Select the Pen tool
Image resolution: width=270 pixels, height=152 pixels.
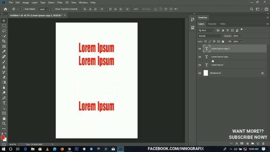coord(4,98)
